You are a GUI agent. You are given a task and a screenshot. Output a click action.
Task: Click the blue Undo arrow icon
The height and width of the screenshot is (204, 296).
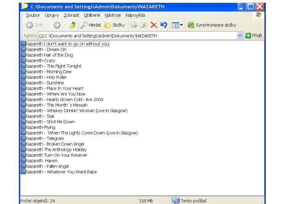tap(164, 25)
